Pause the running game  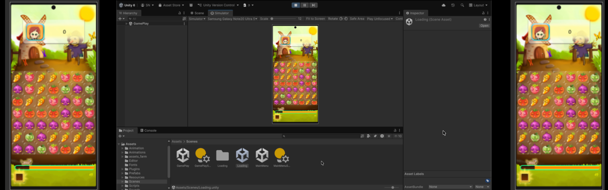pyautogui.click(x=304, y=5)
